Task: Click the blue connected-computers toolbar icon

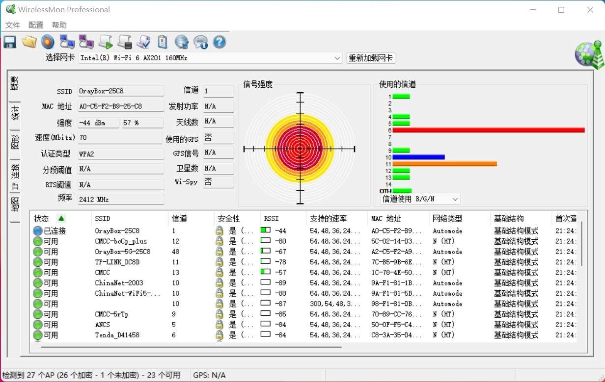Action: tap(67, 42)
